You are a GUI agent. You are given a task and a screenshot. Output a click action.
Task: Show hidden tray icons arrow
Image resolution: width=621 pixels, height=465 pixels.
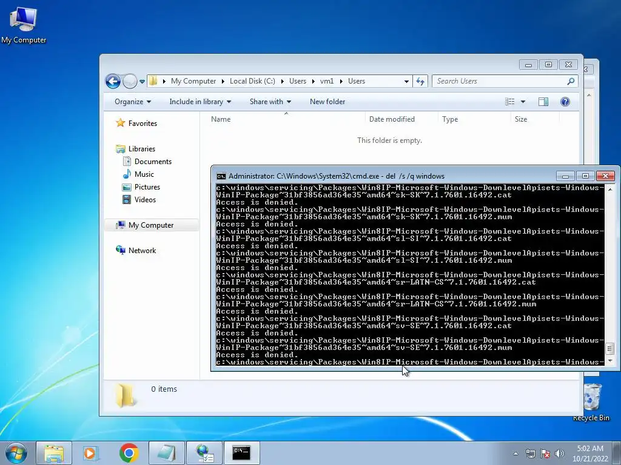pyautogui.click(x=515, y=453)
